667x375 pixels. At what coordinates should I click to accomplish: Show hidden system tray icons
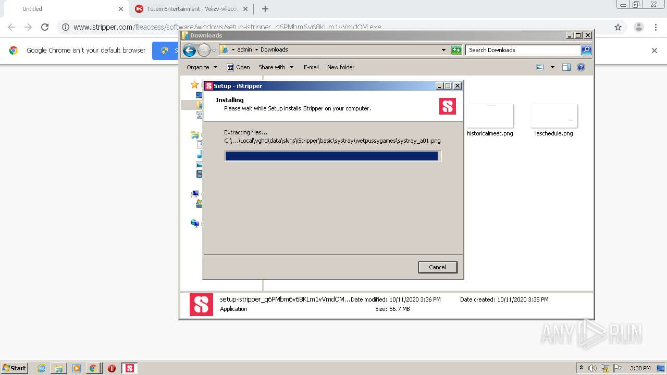click(581, 368)
